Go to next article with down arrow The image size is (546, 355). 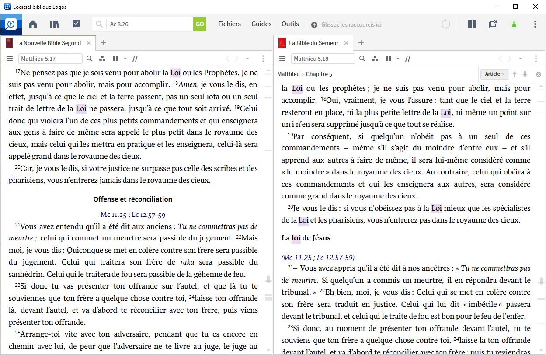pos(525,74)
